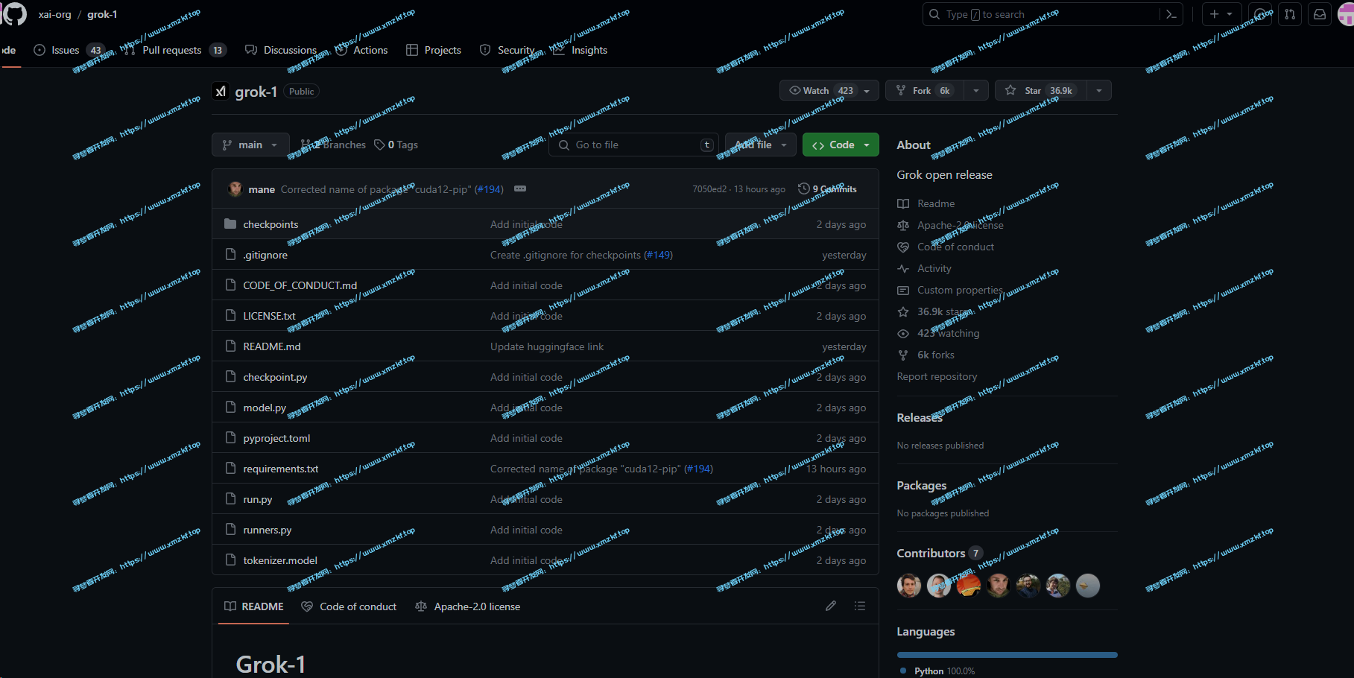This screenshot has height=678, width=1354.
Task: Open the Insights tab
Action: click(x=580, y=50)
